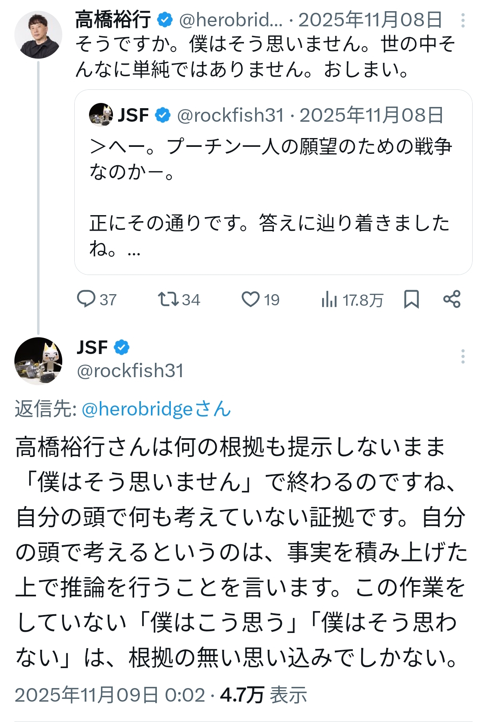Open 高橋裕行 profile picture
Screen dimensions: 487x722
click(x=38, y=35)
